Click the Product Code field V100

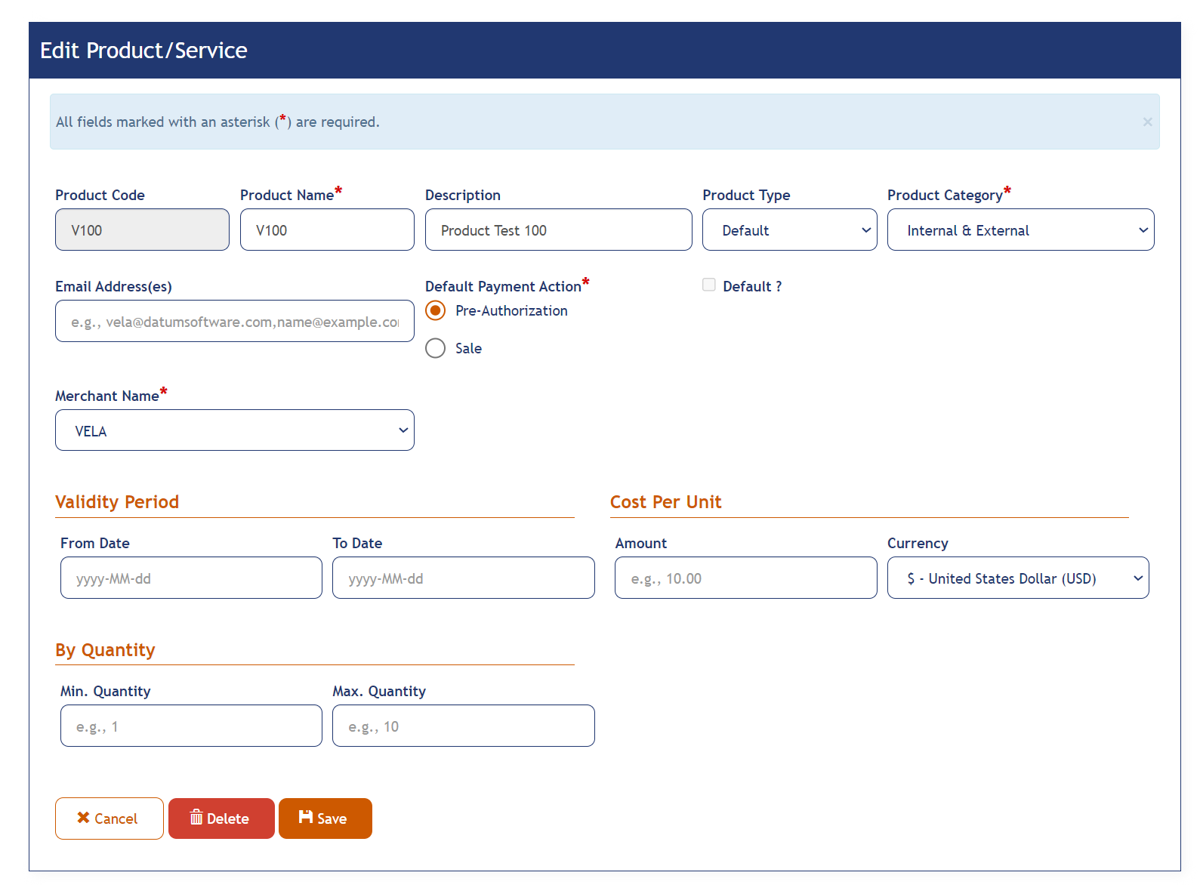[142, 230]
